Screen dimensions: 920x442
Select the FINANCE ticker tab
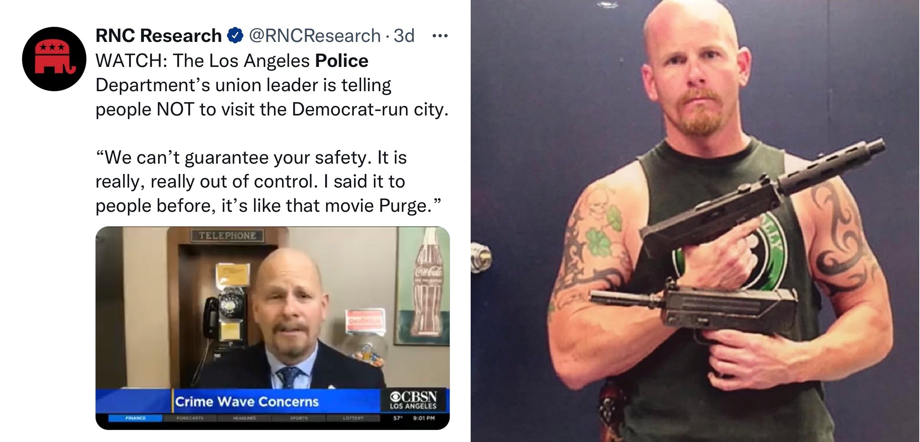click(x=135, y=418)
